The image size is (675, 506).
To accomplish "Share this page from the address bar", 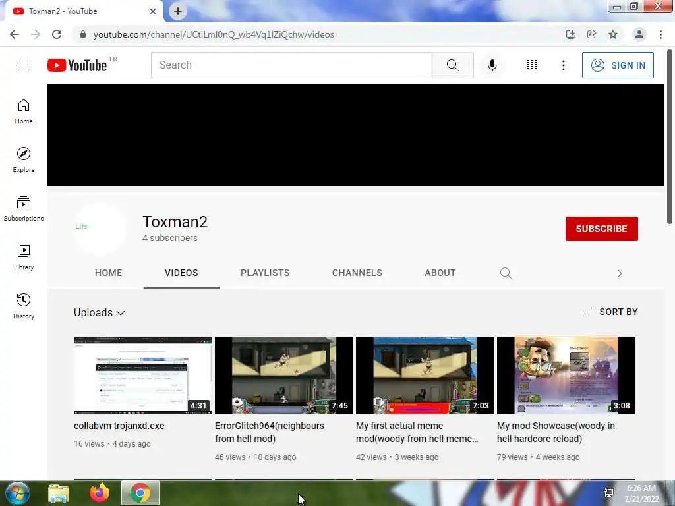I will pos(591,34).
